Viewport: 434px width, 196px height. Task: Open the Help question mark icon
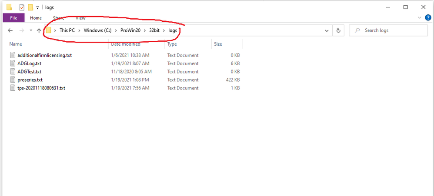(x=427, y=18)
